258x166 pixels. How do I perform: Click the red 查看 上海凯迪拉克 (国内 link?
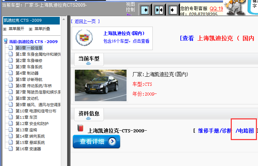click(x=217, y=38)
